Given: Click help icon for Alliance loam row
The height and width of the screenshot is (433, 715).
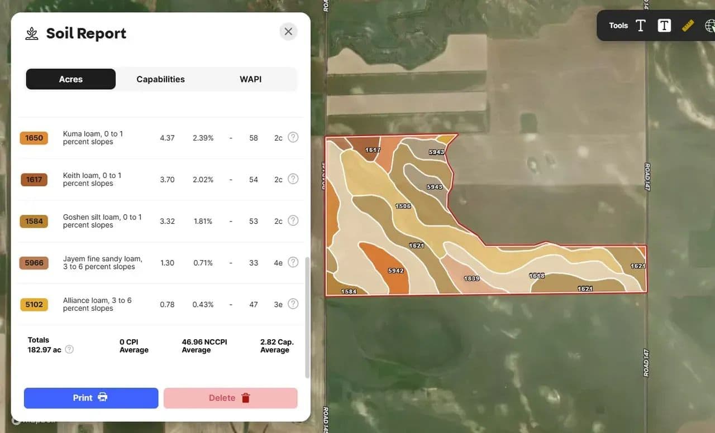Looking at the screenshot, I should point(293,304).
